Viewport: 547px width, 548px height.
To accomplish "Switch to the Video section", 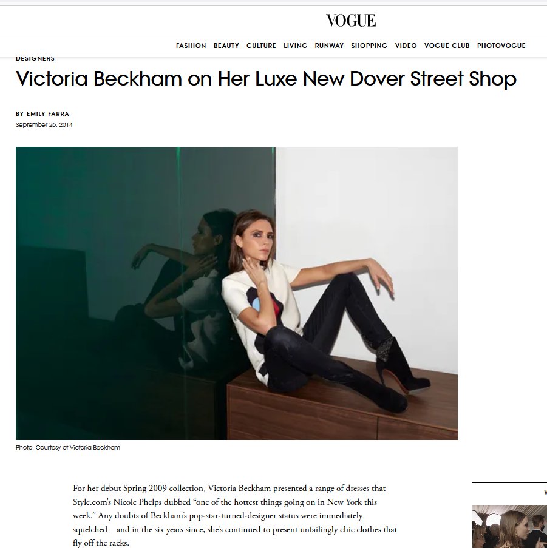I will coord(406,46).
